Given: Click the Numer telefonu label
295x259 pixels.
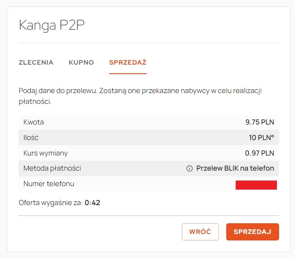Looking at the screenshot, I should [x=49, y=184].
